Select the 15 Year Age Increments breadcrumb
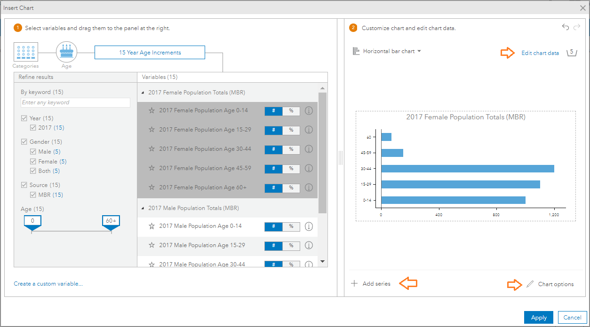Image resolution: width=590 pixels, height=327 pixels. [x=150, y=53]
